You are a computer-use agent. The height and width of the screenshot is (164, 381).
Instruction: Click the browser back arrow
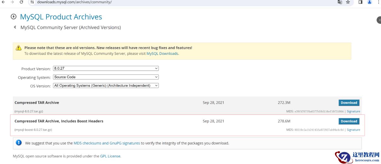click(x=3, y=2)
